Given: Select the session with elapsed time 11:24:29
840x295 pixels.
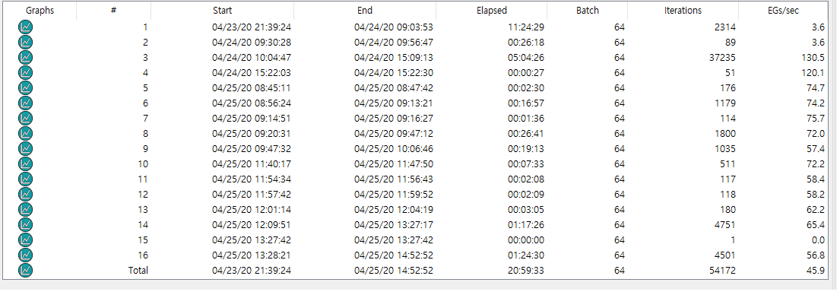Looking at the screenshot, I should click(419, 27).
